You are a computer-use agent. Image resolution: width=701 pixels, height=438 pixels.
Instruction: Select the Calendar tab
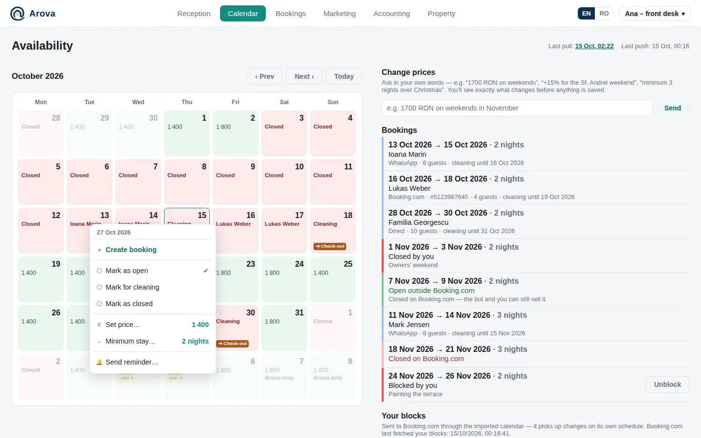243,14
